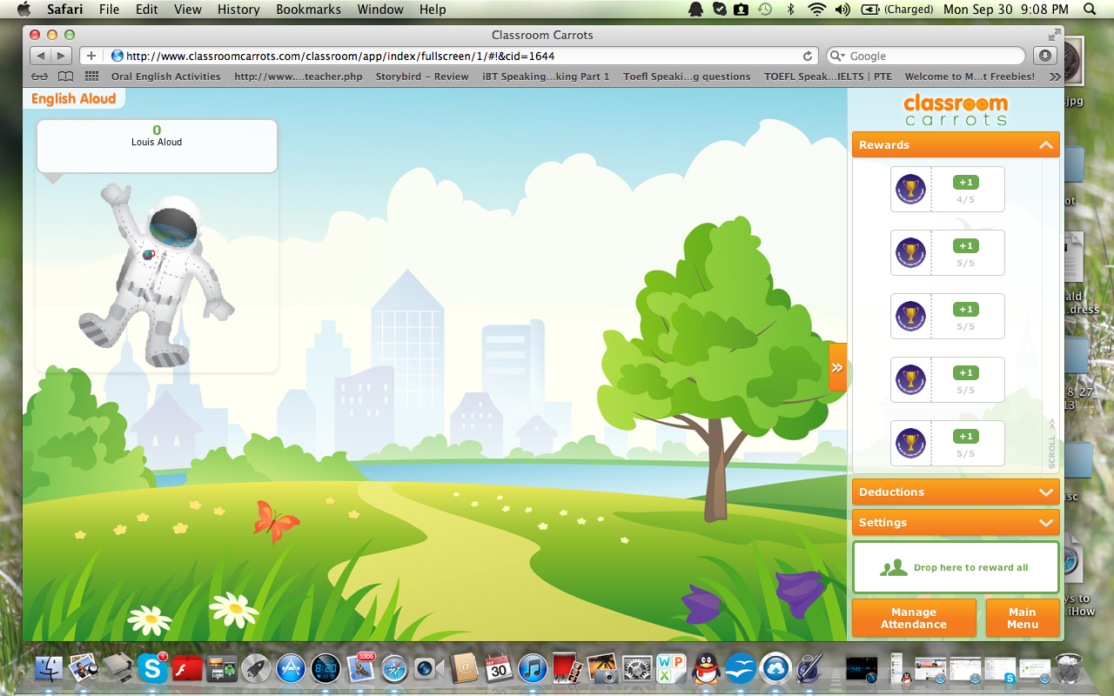Open the volume control in the menu bar

coord(842,10)
